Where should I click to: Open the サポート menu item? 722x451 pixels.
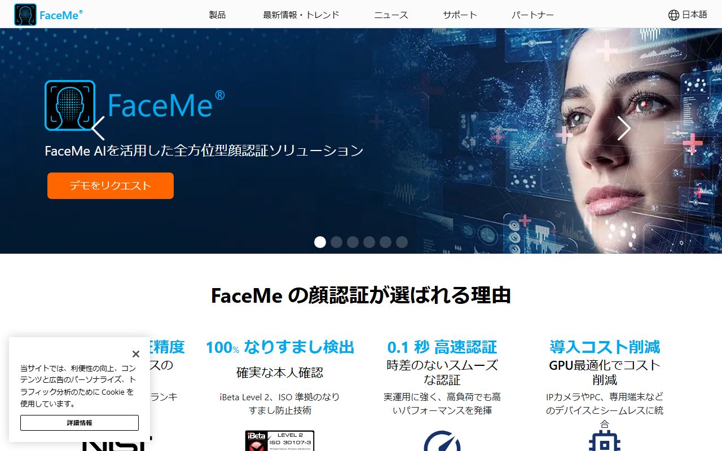tap(460, 15)
